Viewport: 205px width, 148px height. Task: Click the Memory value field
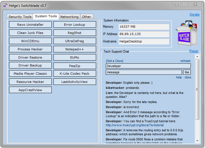(x=144, y=27)
